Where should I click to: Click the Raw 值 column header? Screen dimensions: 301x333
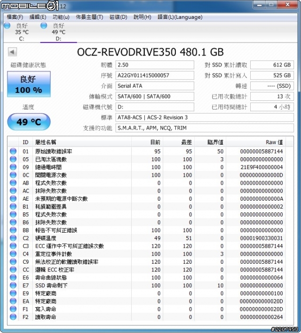(x=255, y=142)
